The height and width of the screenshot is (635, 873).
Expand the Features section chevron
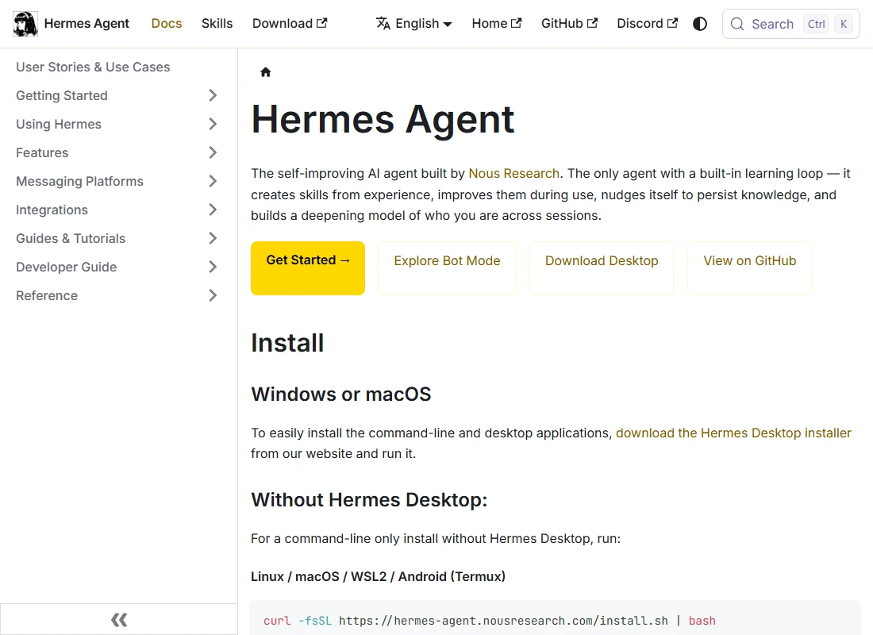tap(213, 152)
